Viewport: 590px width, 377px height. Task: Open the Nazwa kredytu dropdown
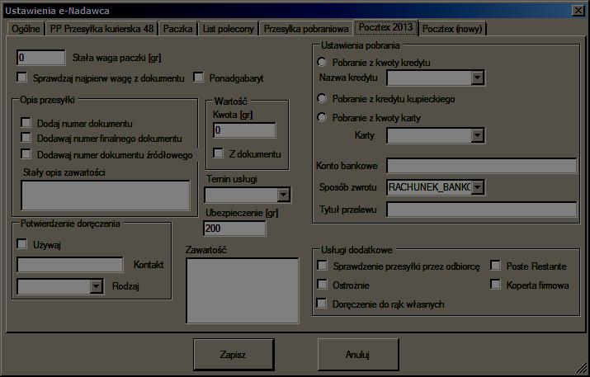477,78
